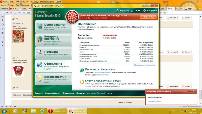The image size is (202, 114).
Task: Expand the Kaspersky notification popup options arrow
Action: click(189, 91)
